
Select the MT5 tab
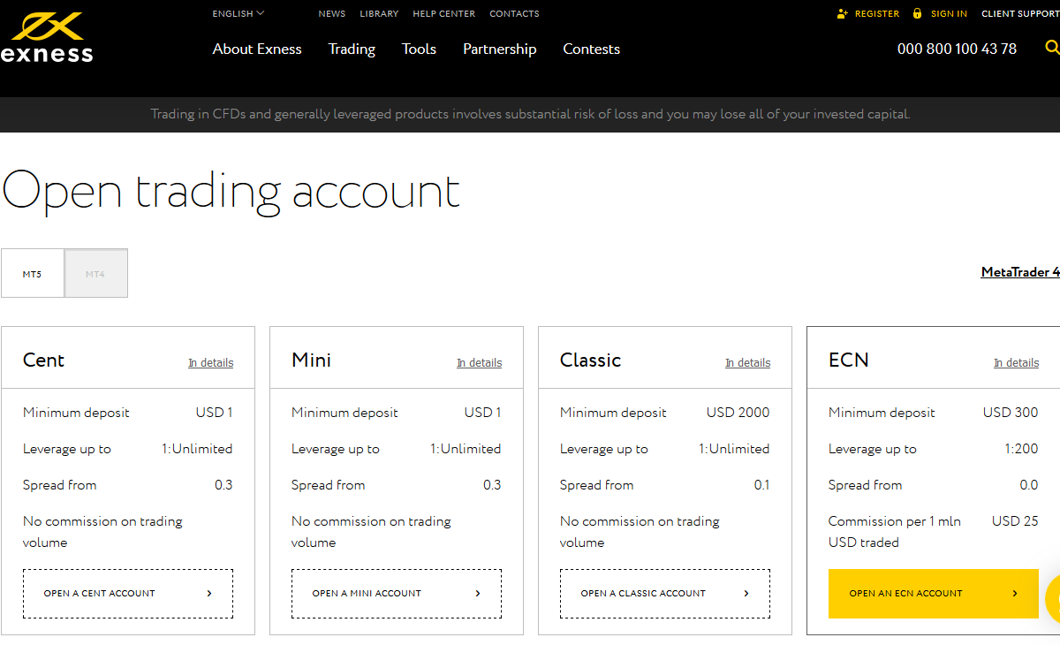point(33,273)
